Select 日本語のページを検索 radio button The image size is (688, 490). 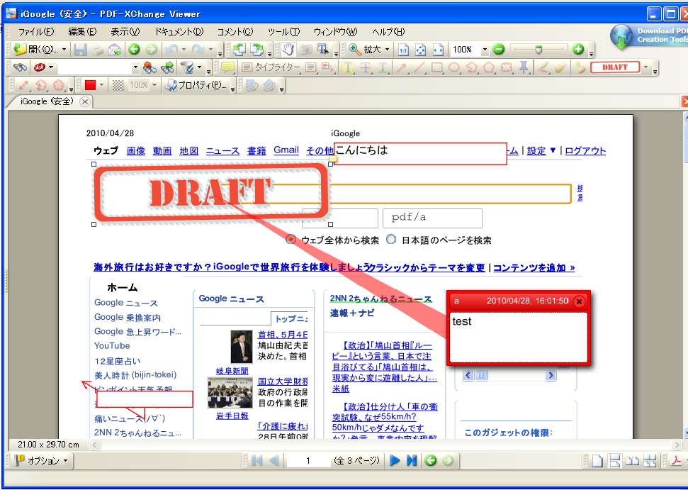pos(391,239)
